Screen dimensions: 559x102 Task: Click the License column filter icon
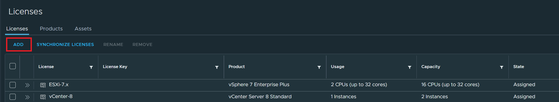click(x=91, y=67)
